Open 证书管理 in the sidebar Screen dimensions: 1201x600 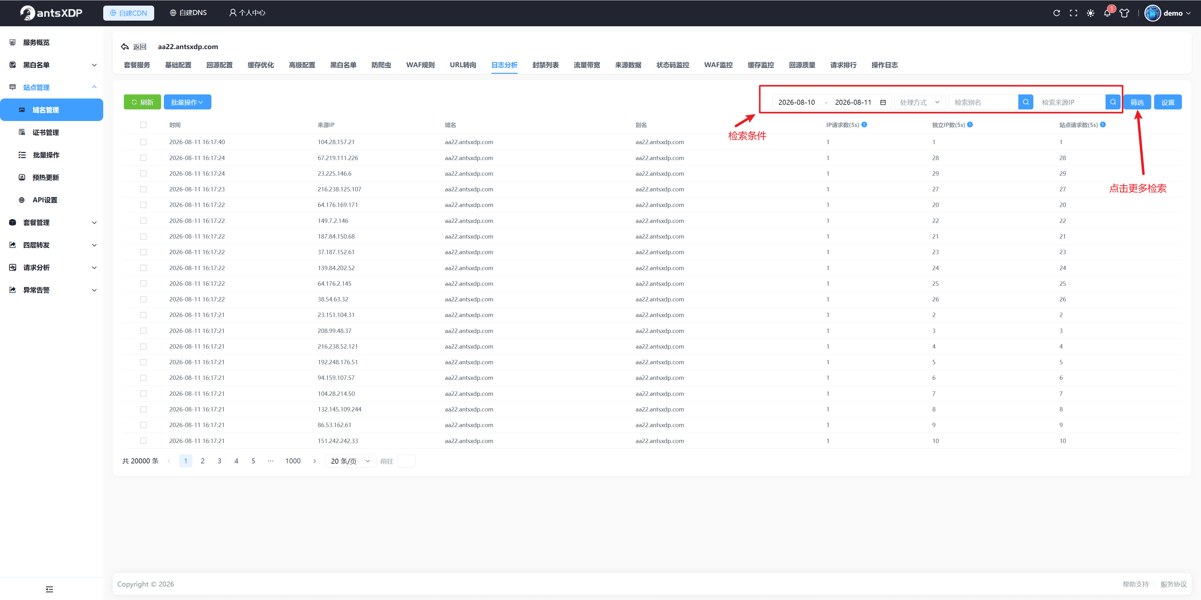click(46, 132)
